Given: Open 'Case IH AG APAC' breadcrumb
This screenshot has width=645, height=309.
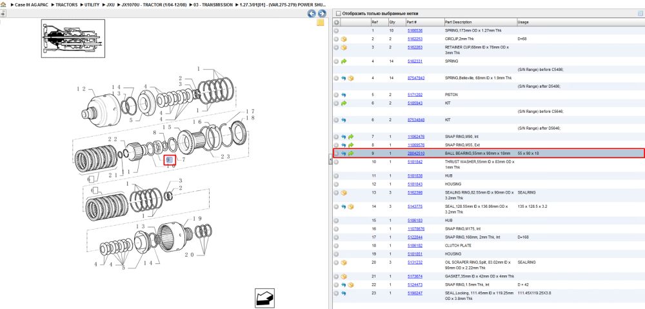Looking at the screenshot, I should click(x=30, y=5).
